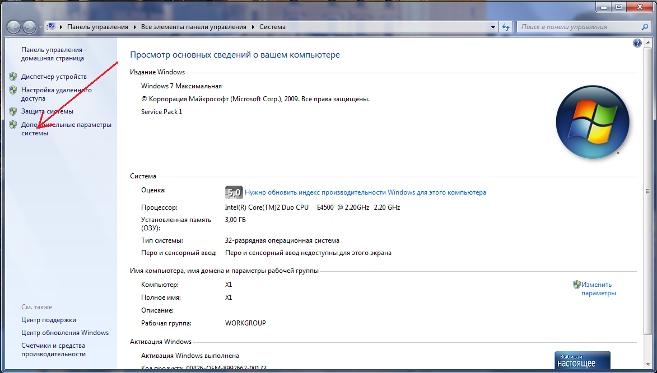The height and width of the screenshot is (373, 657).
Task: Click the Forward navigation arrow button
Action: click(29, 27)
